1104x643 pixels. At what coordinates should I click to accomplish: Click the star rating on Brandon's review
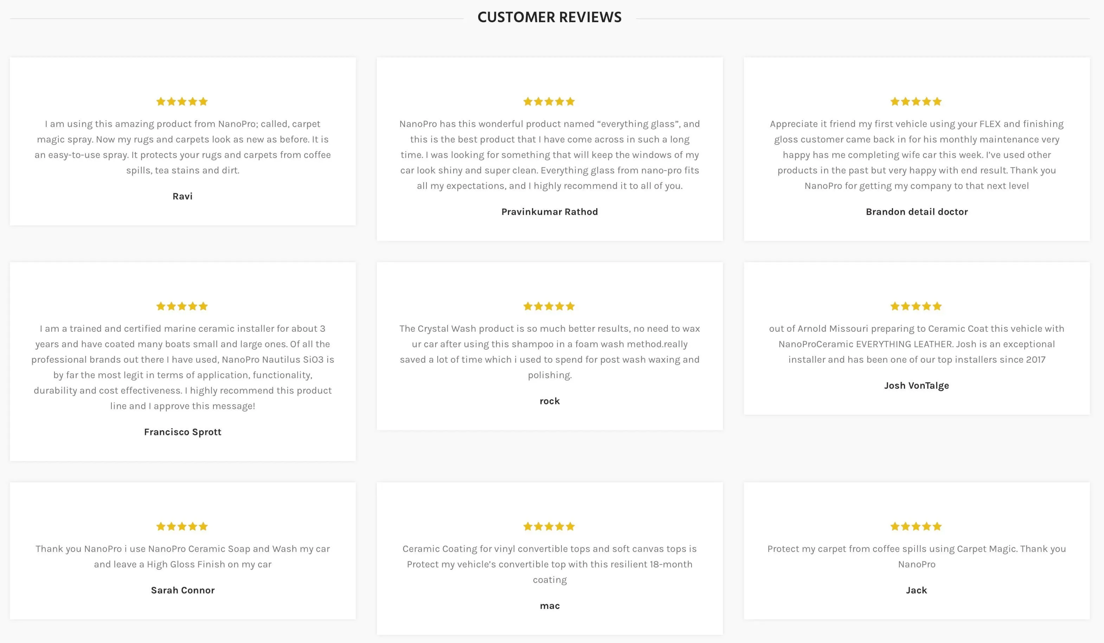click(x=916, y=102)
